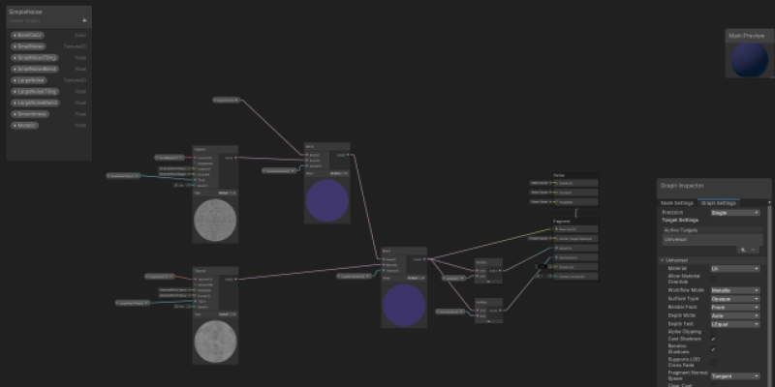
Task: Open the Workflow Mode dropdown
Action: (735, 289)
